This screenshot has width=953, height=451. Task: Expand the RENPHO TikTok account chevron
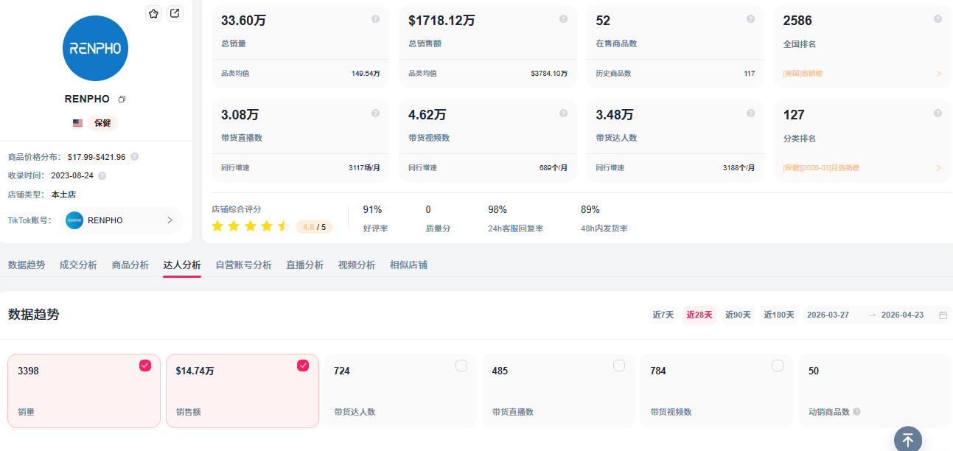point(170,220)
